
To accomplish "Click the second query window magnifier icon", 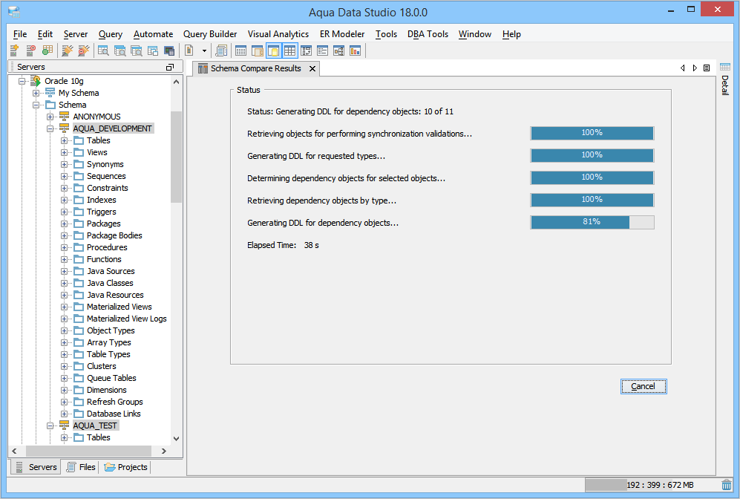I will [x=120, y=50].
